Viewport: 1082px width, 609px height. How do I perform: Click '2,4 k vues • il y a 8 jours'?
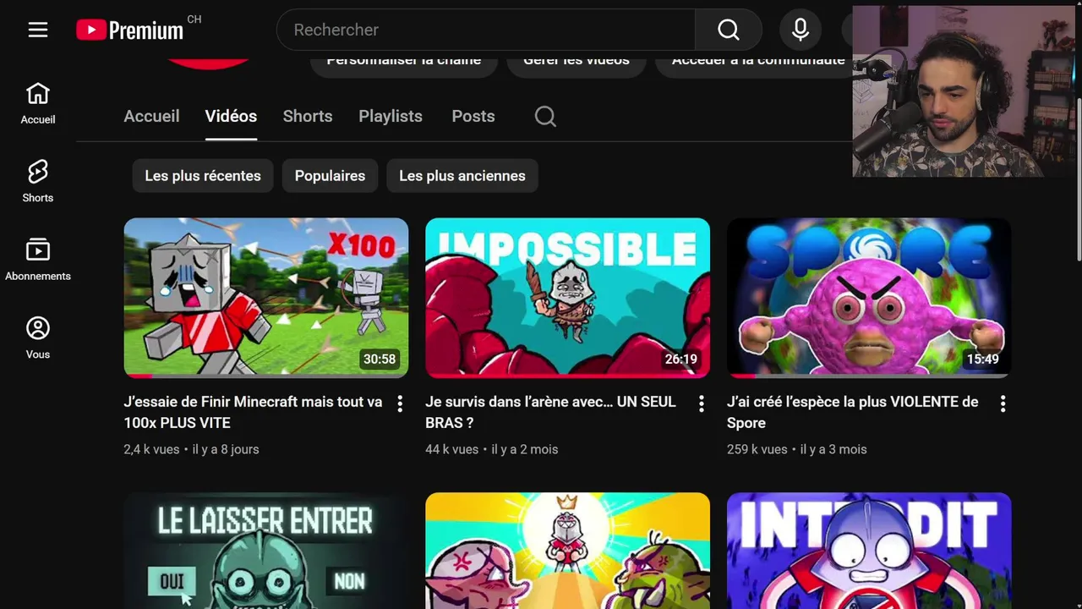point(191,449)
